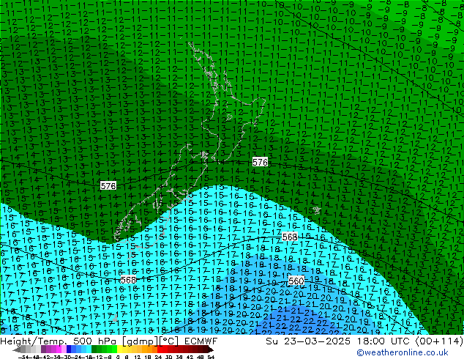Viewport: 464px width, 359px height.
Task: Click the gray left arrow end of color scale
Action: click(x=17, y=349)
